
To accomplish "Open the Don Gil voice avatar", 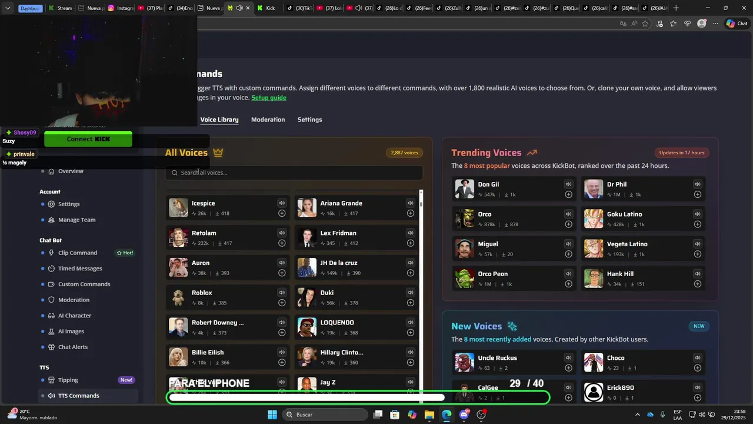I will 465,189.
